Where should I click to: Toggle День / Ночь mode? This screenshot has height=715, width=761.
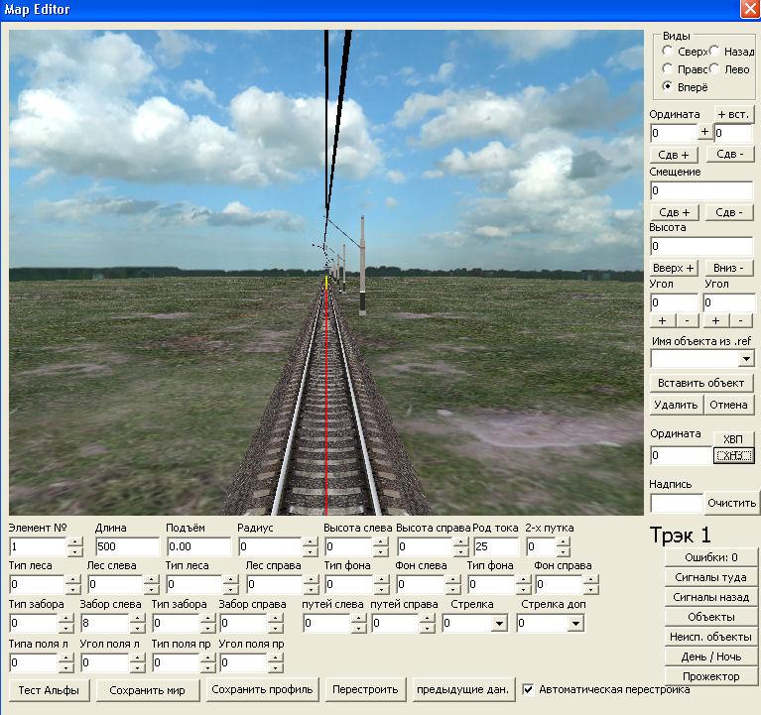click(711, 656)
